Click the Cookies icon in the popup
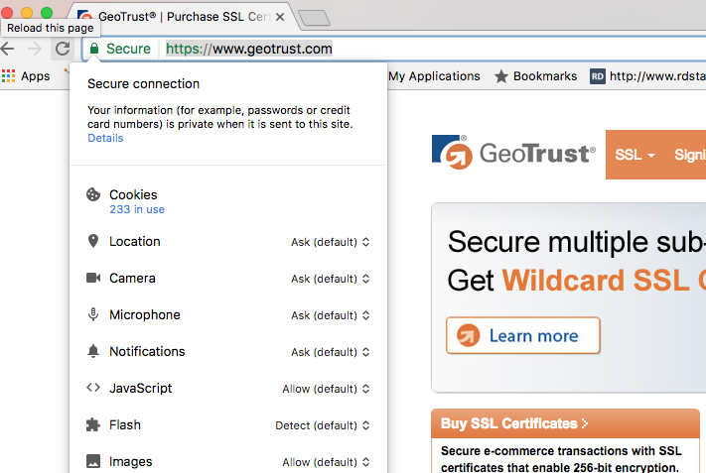The height and width of the screenshot is (473, 706). (x=93, y=194)
